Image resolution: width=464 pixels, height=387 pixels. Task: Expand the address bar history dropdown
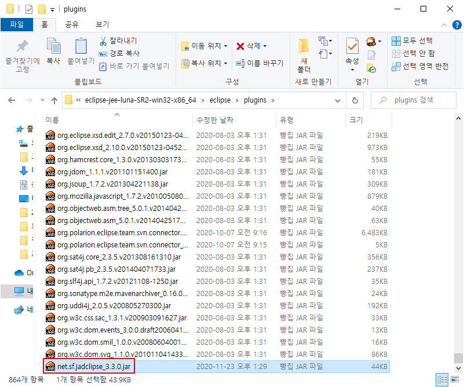337,101
